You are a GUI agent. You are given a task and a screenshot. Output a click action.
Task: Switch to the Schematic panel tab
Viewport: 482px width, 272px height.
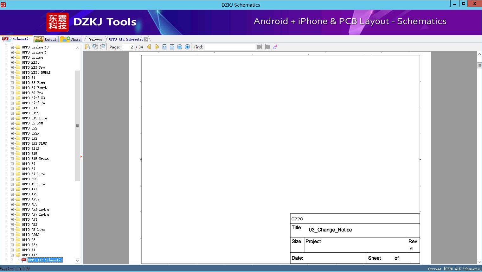[x=16, y=39]
